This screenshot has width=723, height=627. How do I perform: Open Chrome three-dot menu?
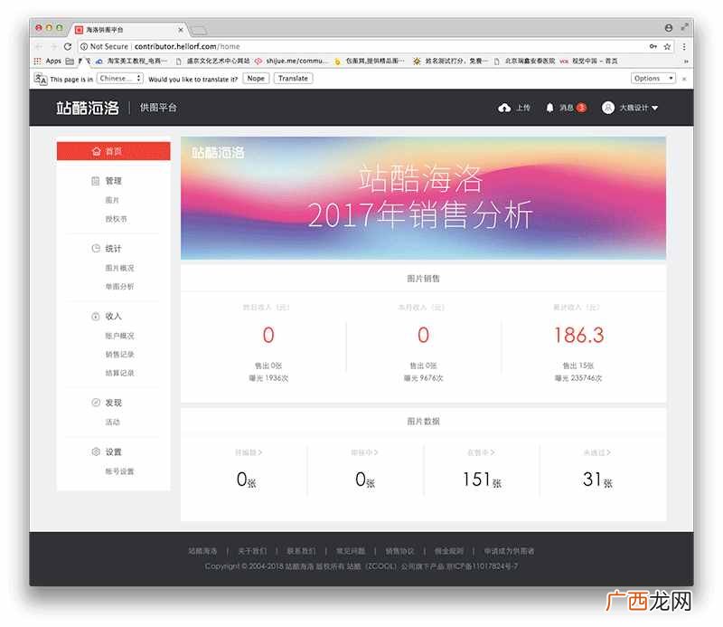tap(684, 46)
